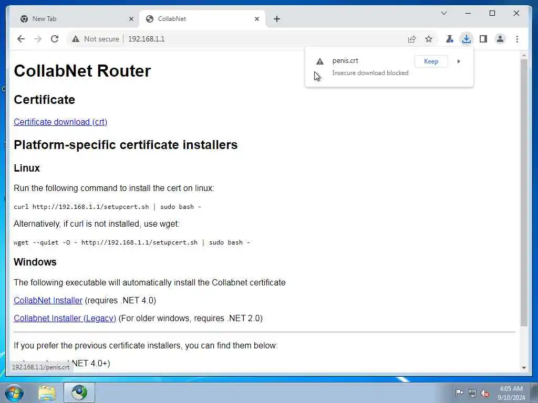Keep the blocked penis.crt download
Image resolution: width=538 pixels, height=403 pixels.
431,61
